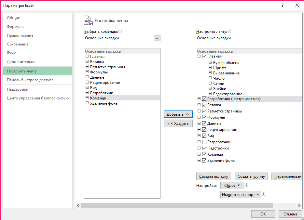Collapse the Главная tab in right tree
304x220 pixels.
(199, 56)
